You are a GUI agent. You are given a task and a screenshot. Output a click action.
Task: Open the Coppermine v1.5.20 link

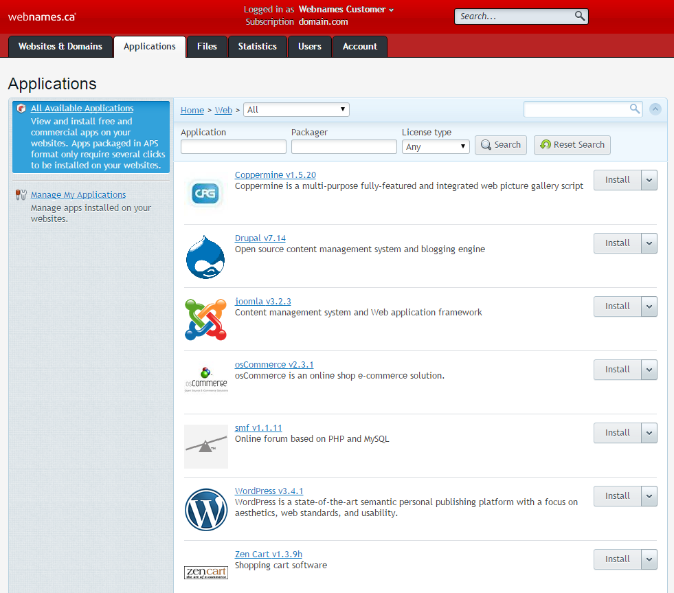pyautogui.click(x=275, y=175)
